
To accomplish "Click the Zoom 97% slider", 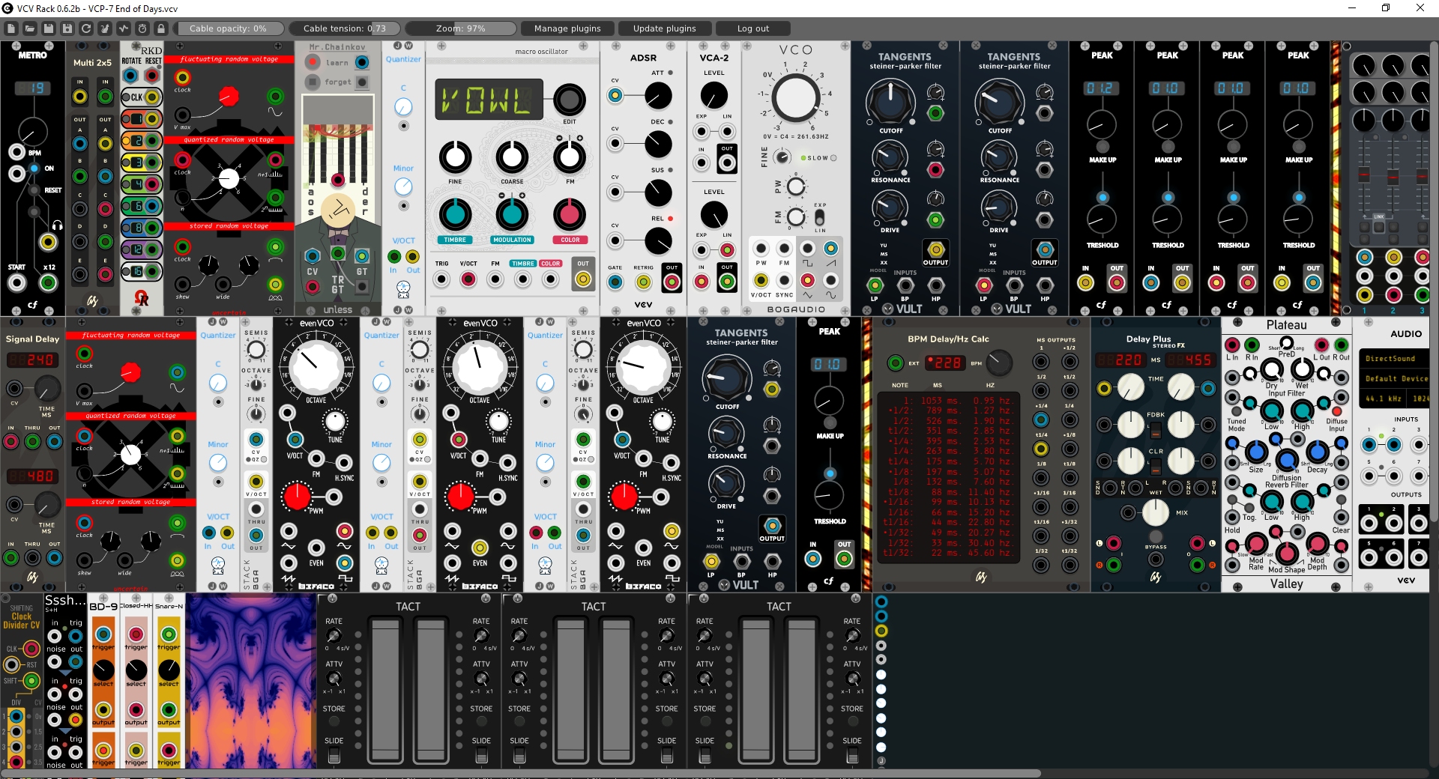I will (460, 28).
